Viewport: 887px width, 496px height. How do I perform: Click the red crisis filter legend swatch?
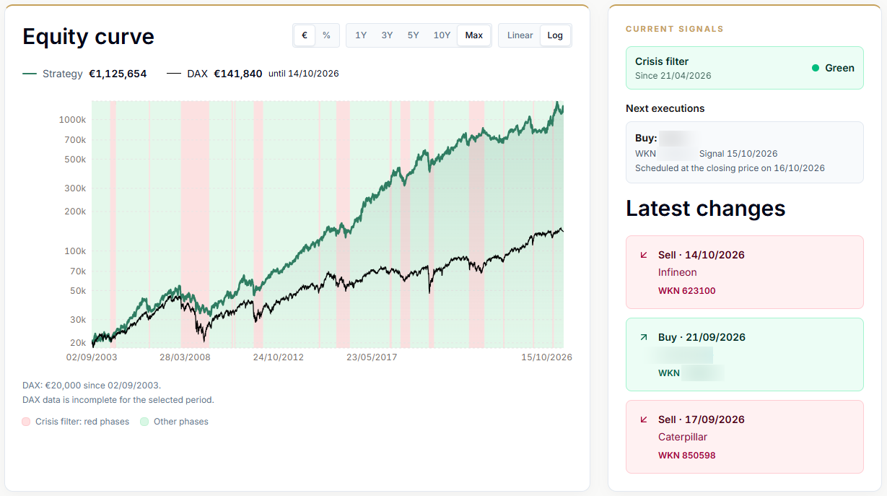pyautogui.click(x=27, y=422)
